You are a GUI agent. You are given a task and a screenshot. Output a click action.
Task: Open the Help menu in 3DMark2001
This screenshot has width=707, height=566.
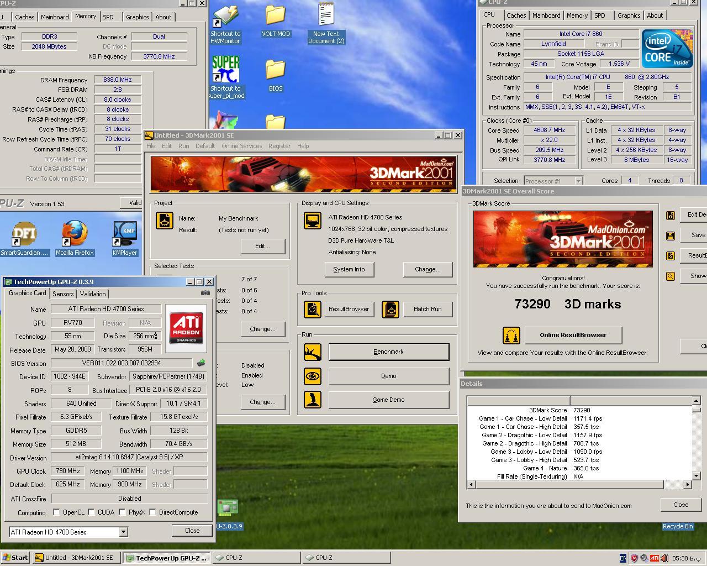tap(303, 146)
